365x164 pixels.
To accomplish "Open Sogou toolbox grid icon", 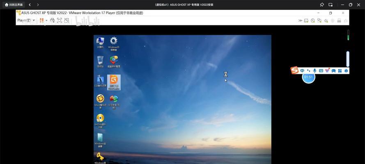I will (x=340, y=71).
